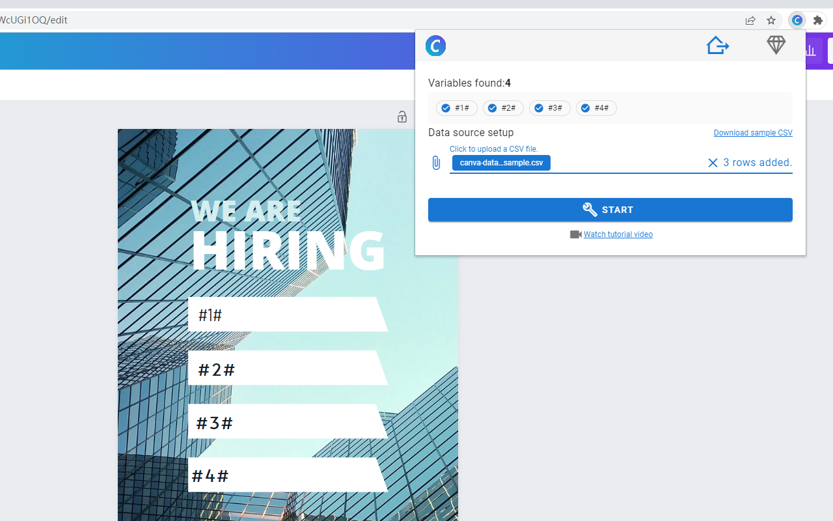This screenshot has height=521, width=833.
Task: Click the premium diamond icon in the popup
Action: tap(776, 45)
